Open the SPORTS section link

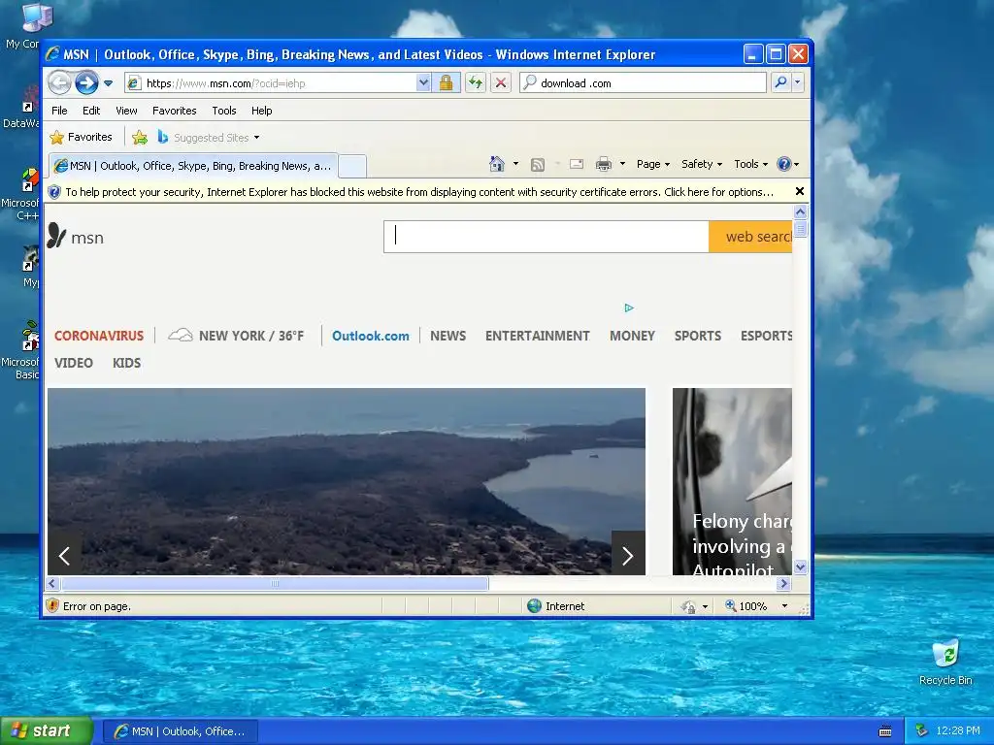[x=698, y=336]
